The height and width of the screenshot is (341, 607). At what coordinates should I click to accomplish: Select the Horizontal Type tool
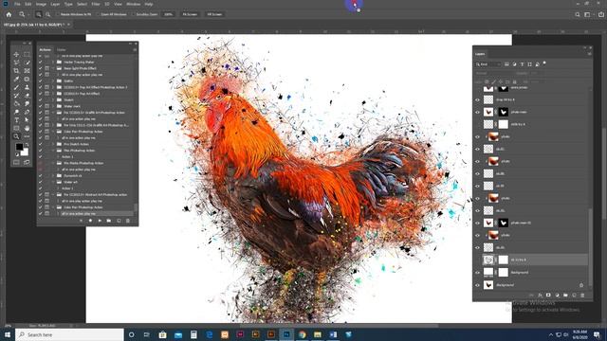coord(16,120)
